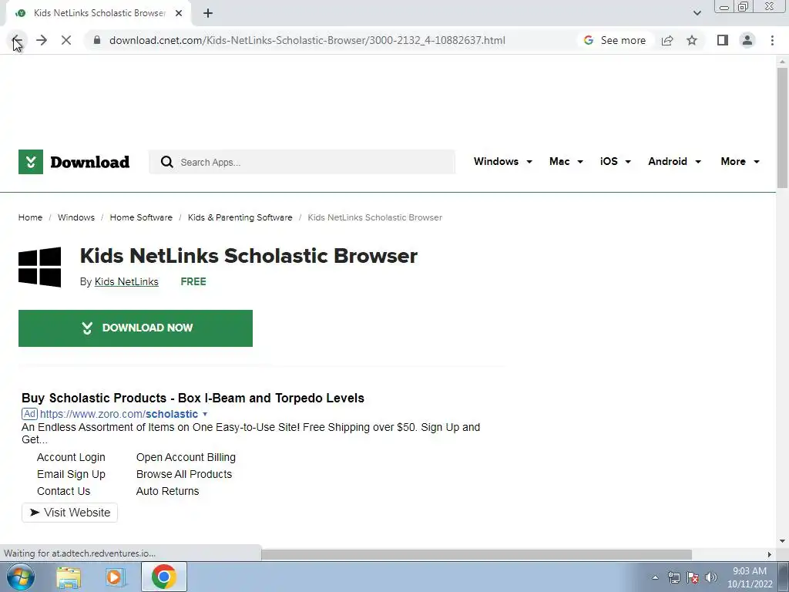Click the address bar URL
The image size is (789, 592).
[307, 40]
